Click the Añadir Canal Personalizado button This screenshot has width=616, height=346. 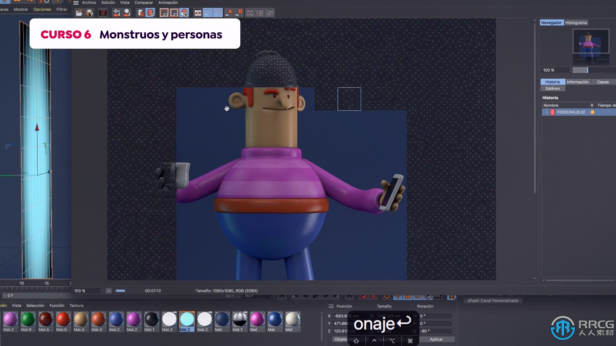click(x=493, y=301)
